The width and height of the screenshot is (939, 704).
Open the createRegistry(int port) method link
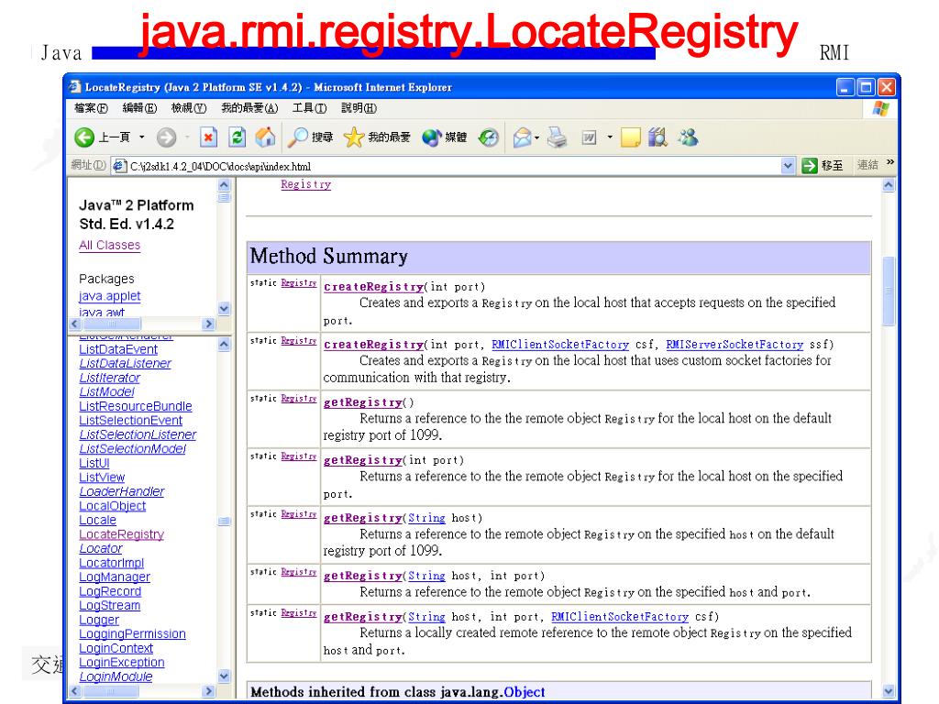coord(374,287)
